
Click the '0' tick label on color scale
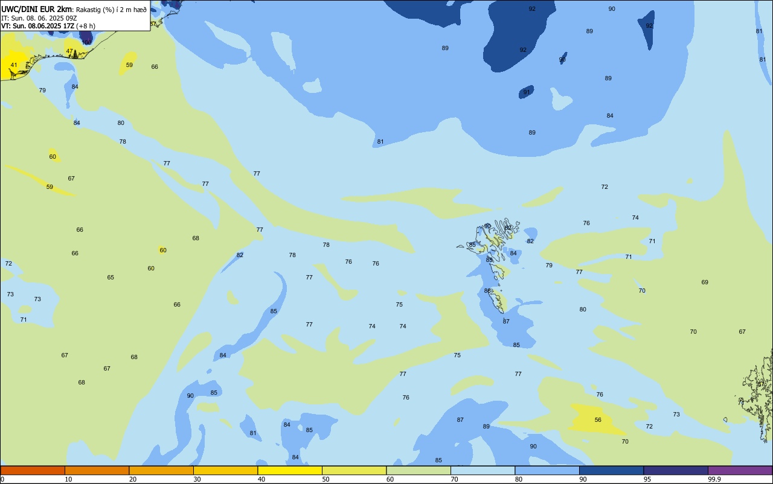click(2, 479)
